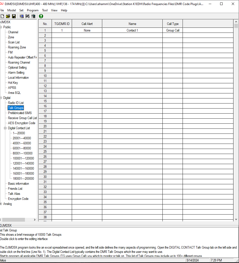Select Hot Key tree item
239x263 pixels.
click(13, 83)
